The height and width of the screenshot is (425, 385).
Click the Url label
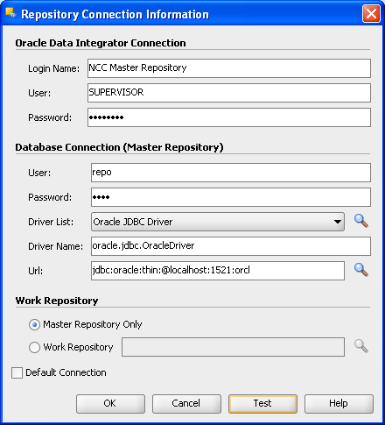pos(35,271)
